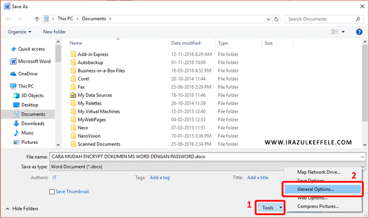The width and height of the screenshot is (369, 218).
Task: Toggle the Save Thumbnail checkbox
Action: click(52, 192)
